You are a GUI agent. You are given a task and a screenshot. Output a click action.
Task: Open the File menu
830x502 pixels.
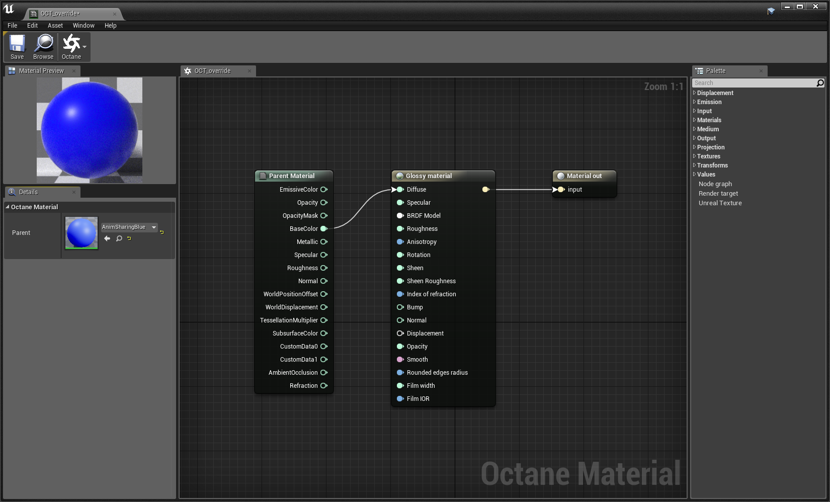point(13,26)
